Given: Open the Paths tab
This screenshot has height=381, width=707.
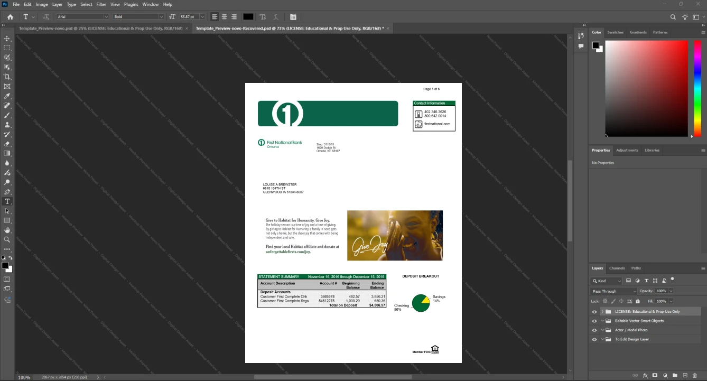Looking at the screenshot, I should pyautogui.click(x=636, y=268).
